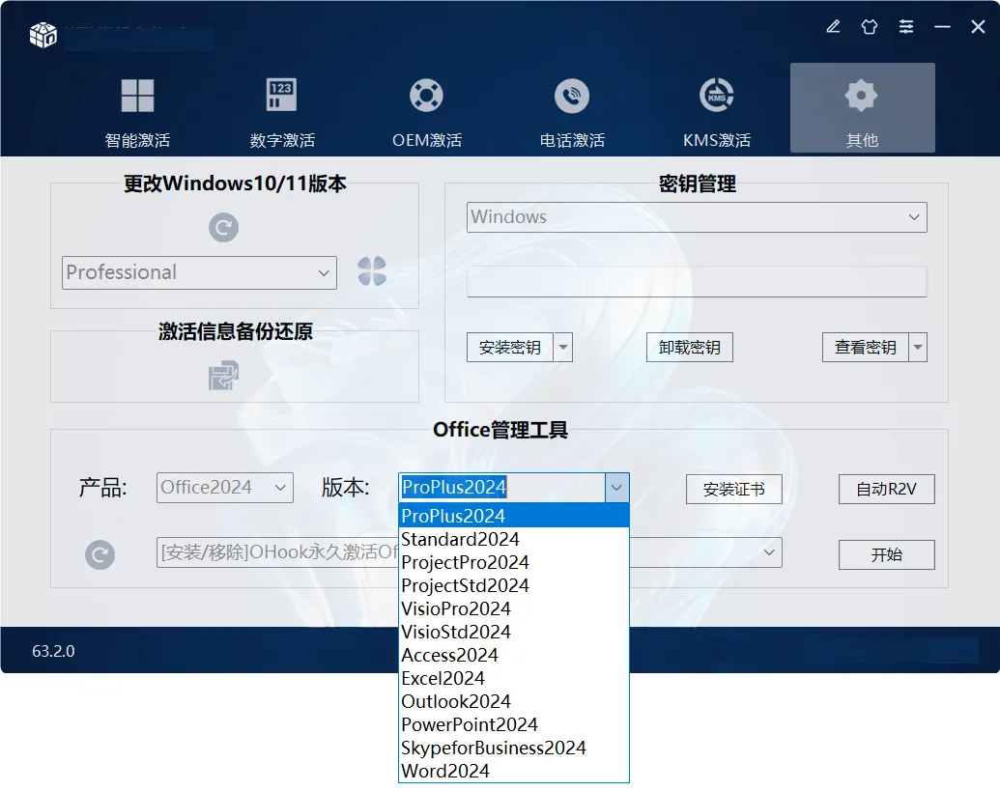Screen dimensions: 1000x791
Task: Click the 激活信息备份还原 backup icon
Action: click(x=223, y=376)
